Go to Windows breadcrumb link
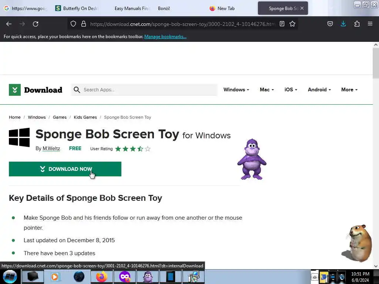Screen dimensions: 379x284 [37, 117]
